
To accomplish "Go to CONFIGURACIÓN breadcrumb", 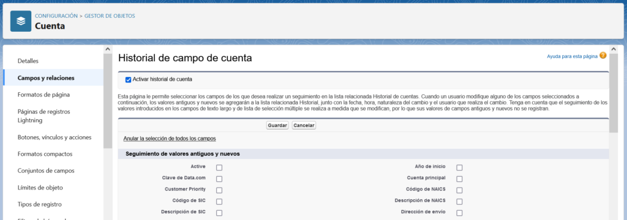I will [56, 16].
